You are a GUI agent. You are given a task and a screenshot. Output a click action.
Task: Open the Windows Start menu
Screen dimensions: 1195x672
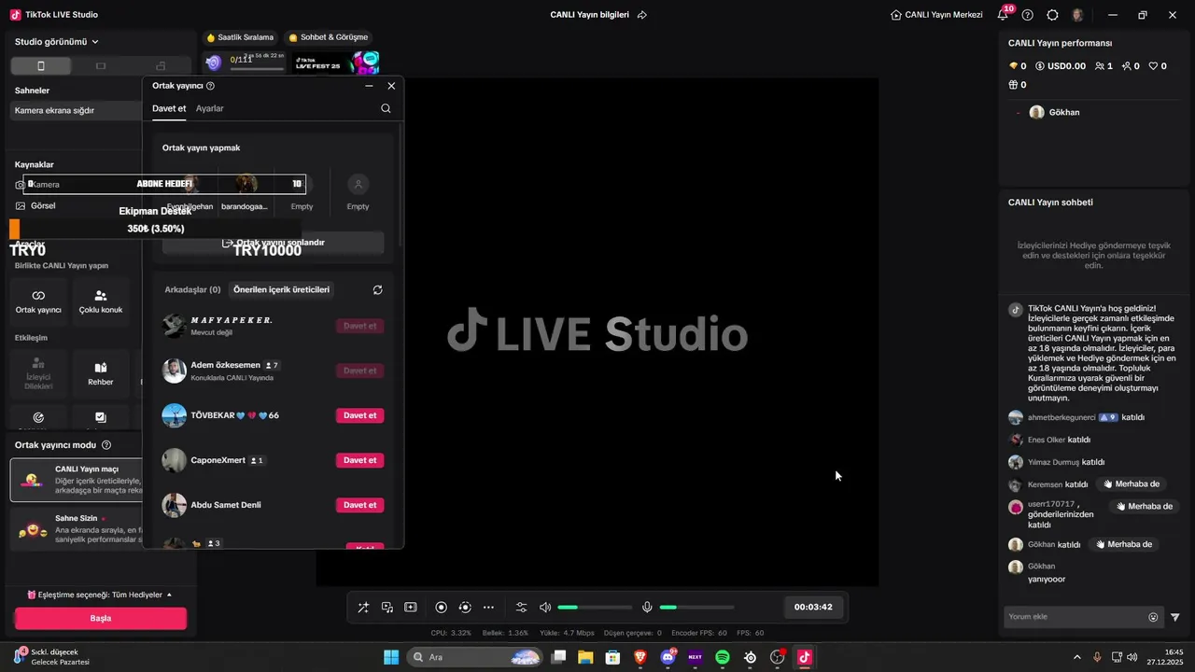click(x=391, y=657)
